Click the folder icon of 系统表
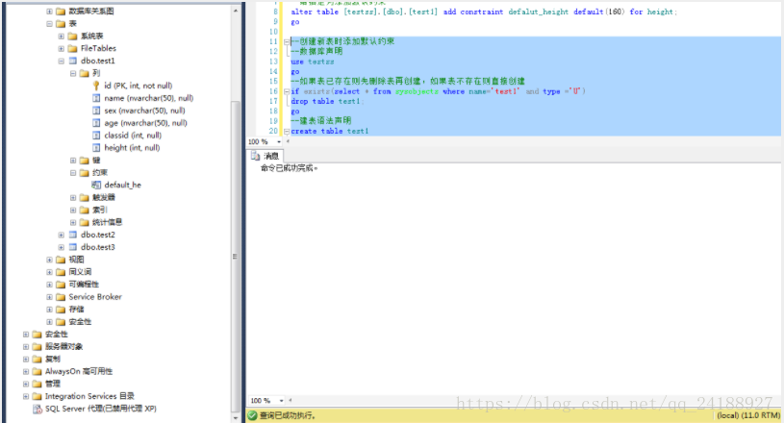Viewport: 784px width, 423px height. click(72, 36)
